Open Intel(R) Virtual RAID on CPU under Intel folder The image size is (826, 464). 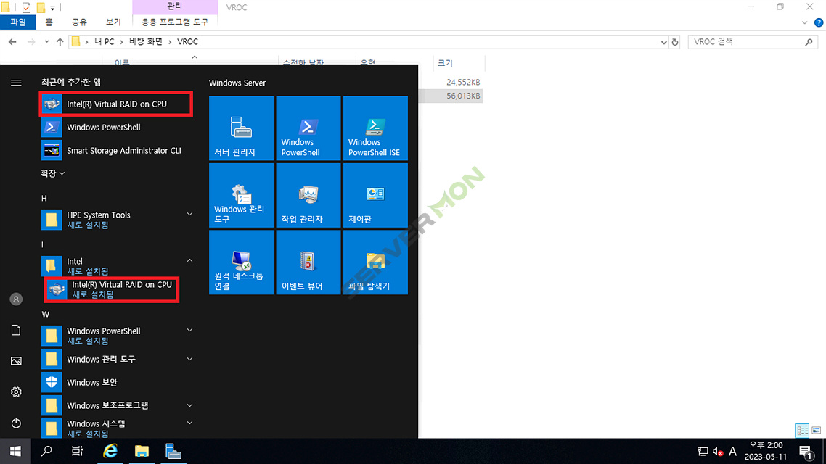(x=113, y=289)
